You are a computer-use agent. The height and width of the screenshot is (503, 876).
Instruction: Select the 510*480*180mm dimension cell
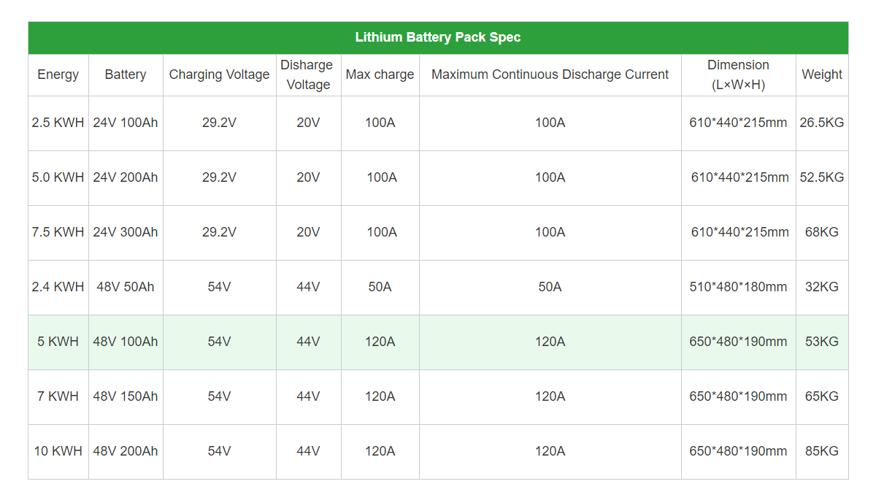(738, 287)
